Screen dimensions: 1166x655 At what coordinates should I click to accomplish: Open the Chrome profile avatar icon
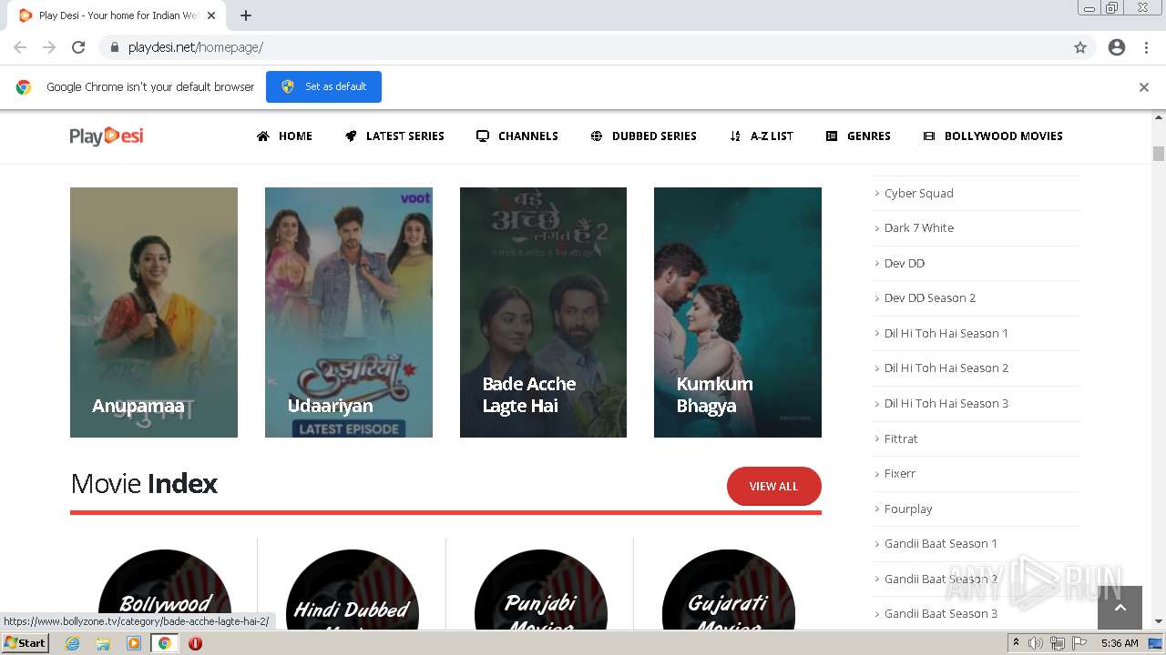click(x=1117, y=47)
